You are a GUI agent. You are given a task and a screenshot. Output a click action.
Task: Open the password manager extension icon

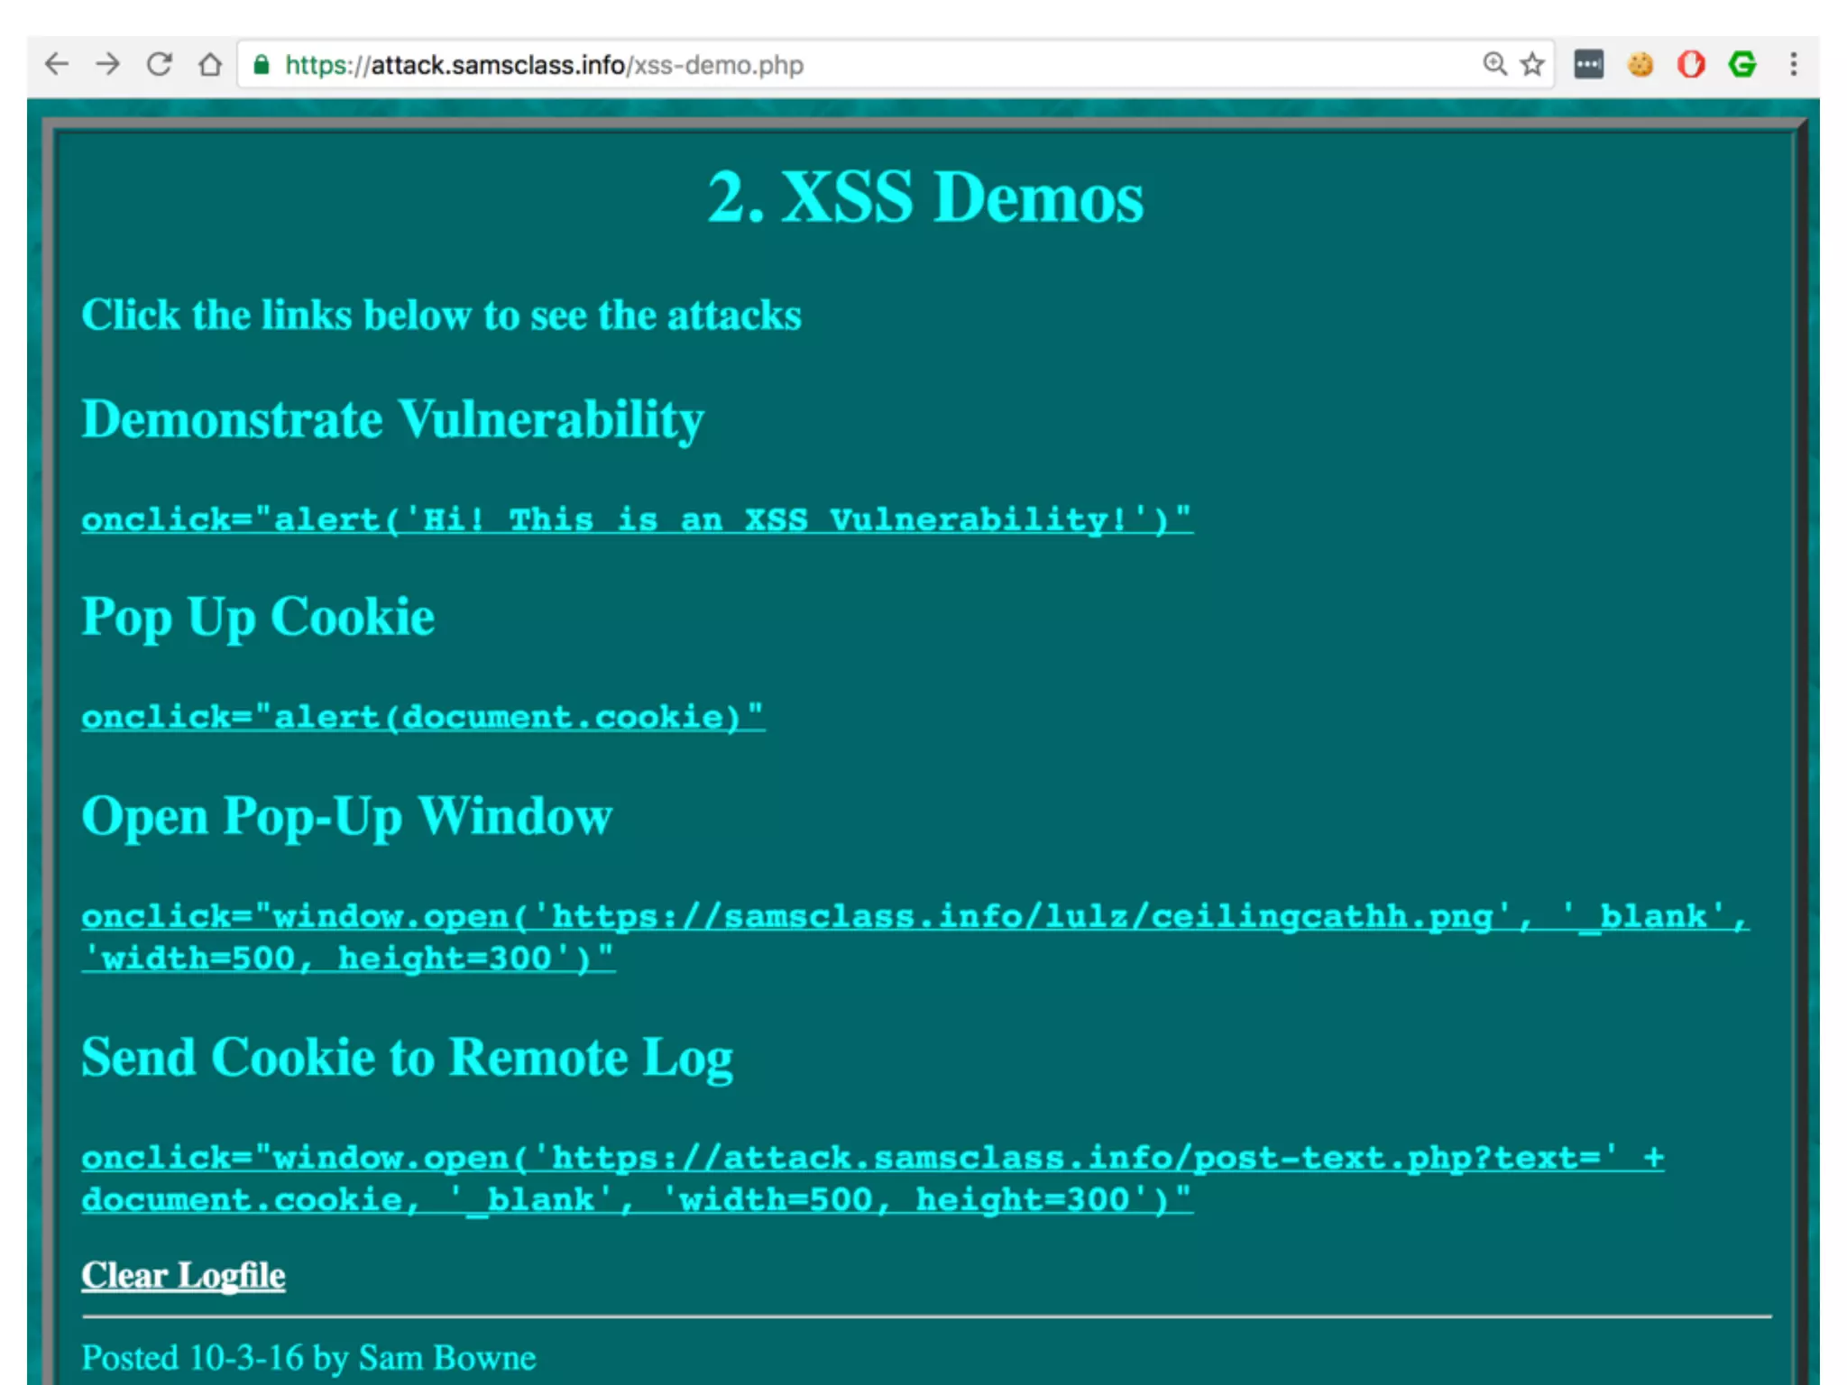(1588, 64)
